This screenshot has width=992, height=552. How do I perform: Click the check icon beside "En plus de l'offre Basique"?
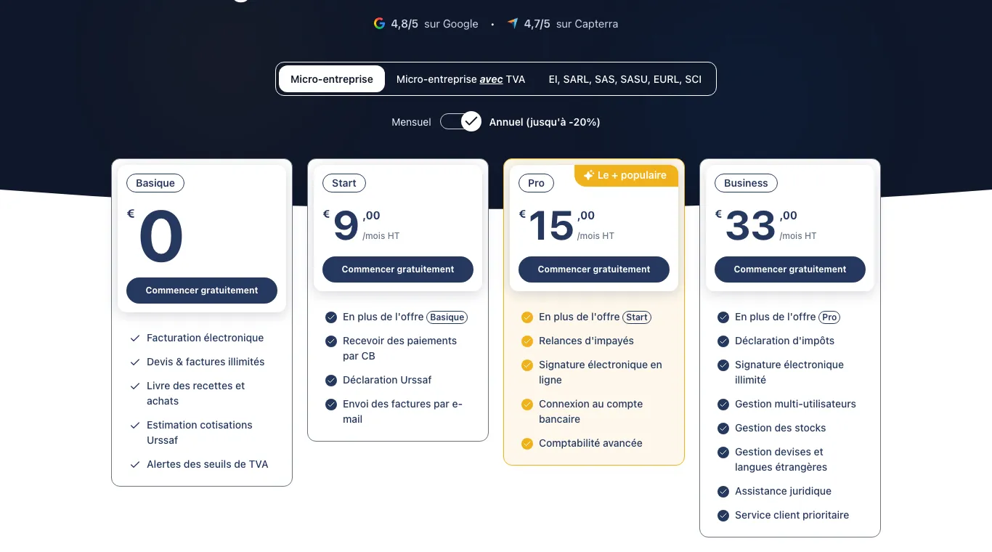(331, 317)
